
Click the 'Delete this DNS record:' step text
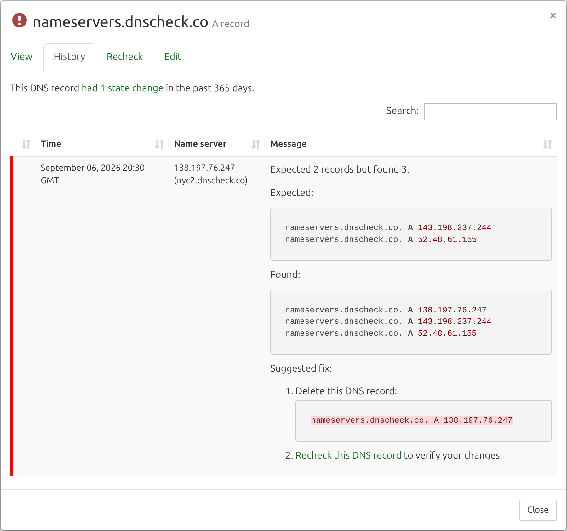(x=346, y=391)
